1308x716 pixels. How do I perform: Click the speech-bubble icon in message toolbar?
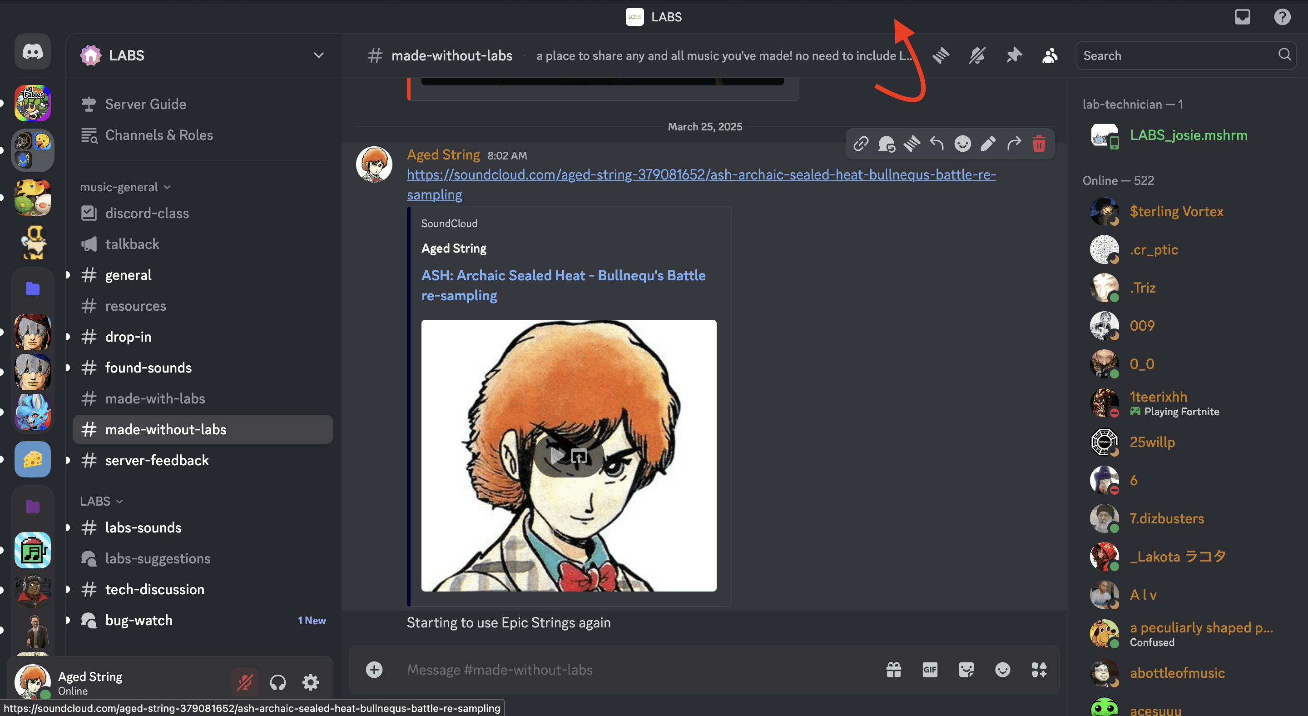(887, 144)
